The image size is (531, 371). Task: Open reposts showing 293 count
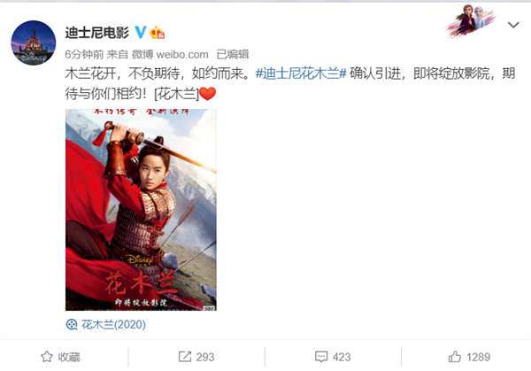click(x=196, y=357)
